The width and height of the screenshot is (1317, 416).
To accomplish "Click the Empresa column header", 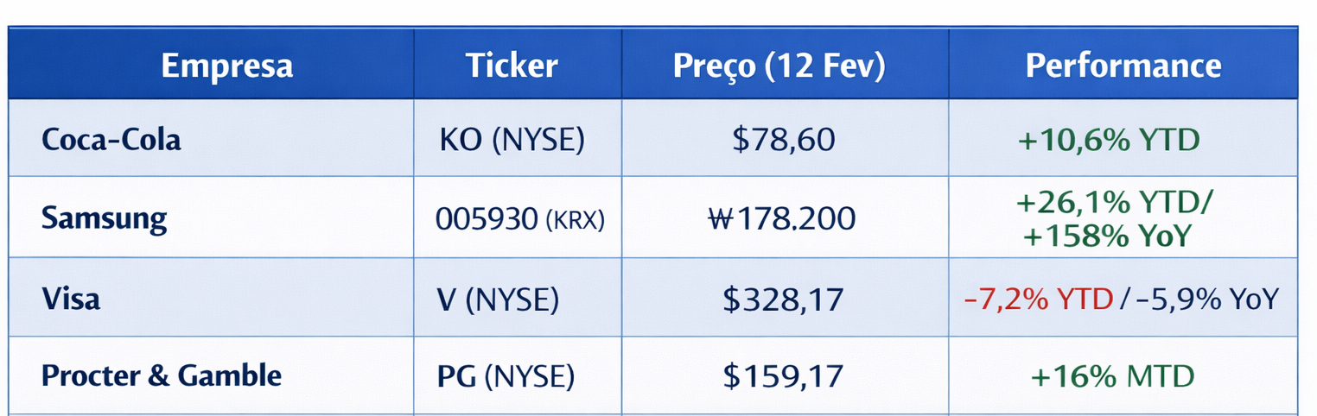I will click(226, 66).
